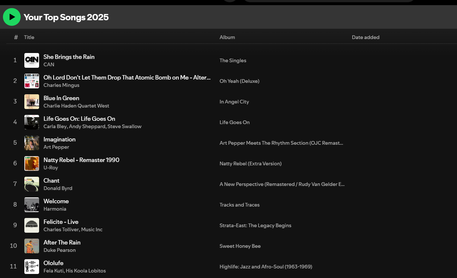Open the In Angel City album
The width and height of the screenshot is (457, 278).
pos(234,102)
